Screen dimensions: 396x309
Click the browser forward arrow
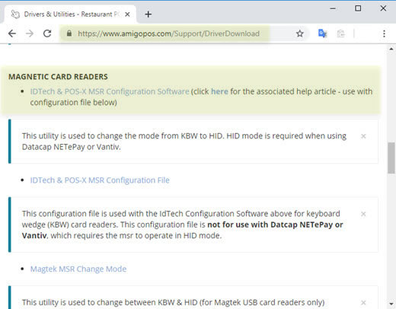click(x=30, y=33)
